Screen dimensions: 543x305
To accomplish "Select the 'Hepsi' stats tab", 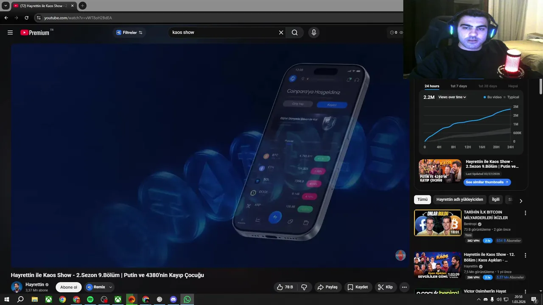I will click(x=513, y=86).
